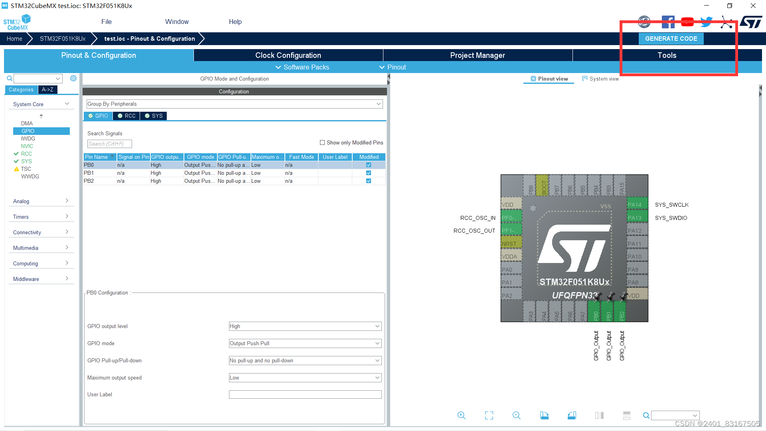Rotate the chip counter-clockwise

pyautogui.click(x=572, y=415)
